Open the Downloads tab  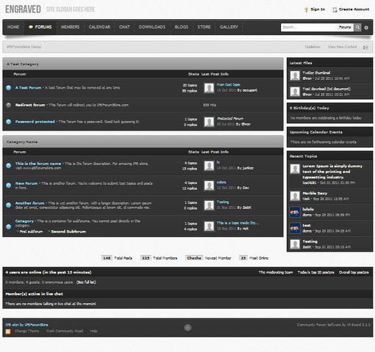tap(152, 27)
